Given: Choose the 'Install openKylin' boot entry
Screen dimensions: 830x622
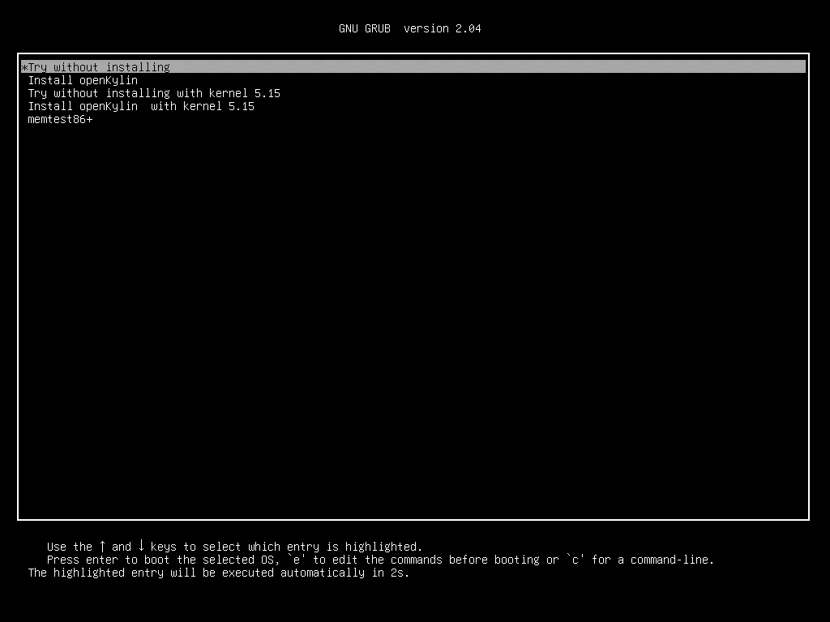Looking at the screenshot, I should click(x=83, y=80).
